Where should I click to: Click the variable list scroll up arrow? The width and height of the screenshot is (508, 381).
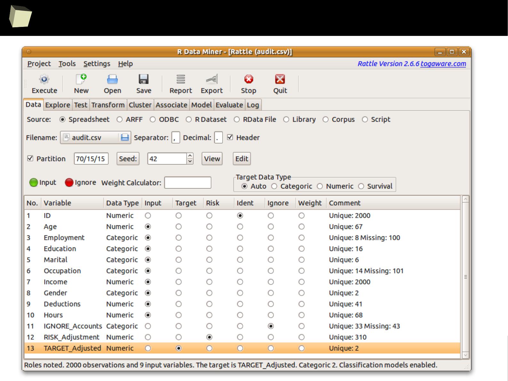(x=465, y=199)
